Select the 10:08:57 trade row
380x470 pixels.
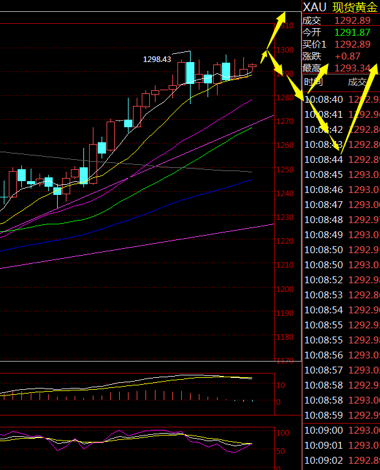[x=341, y=370]
